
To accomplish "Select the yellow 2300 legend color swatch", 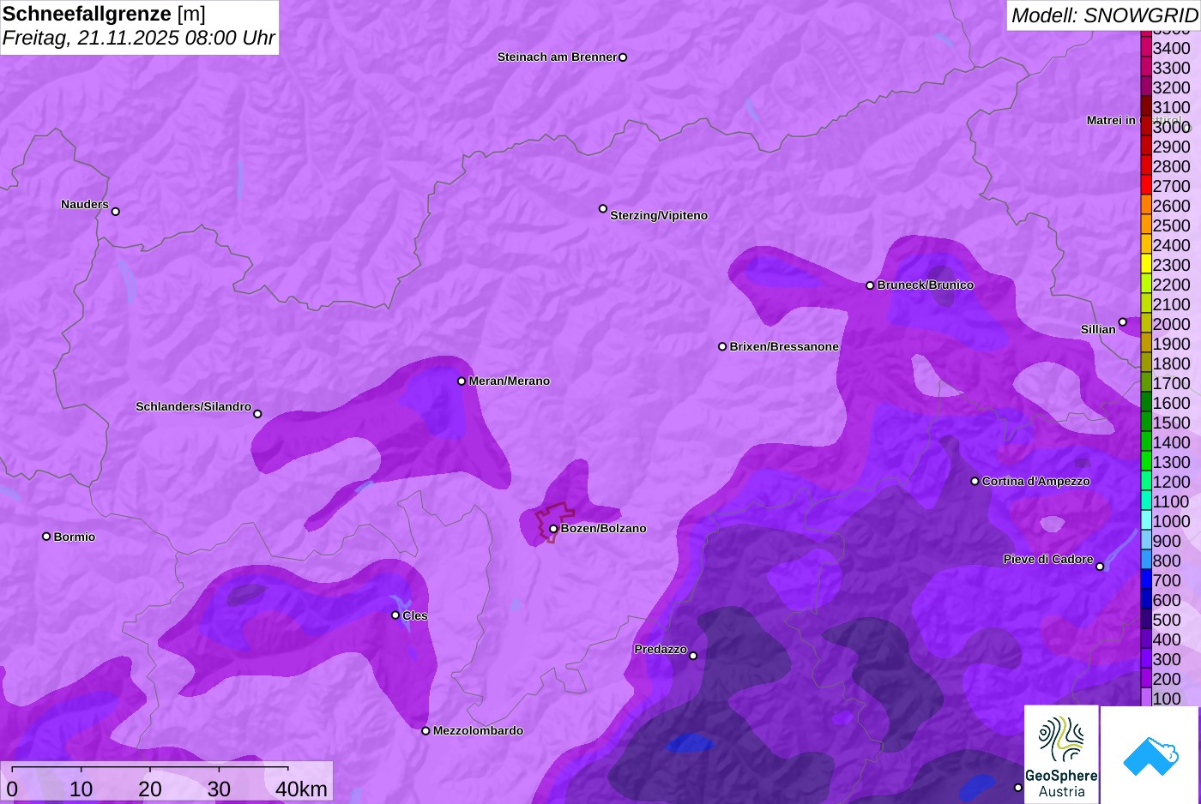I will click(1146, 264).
